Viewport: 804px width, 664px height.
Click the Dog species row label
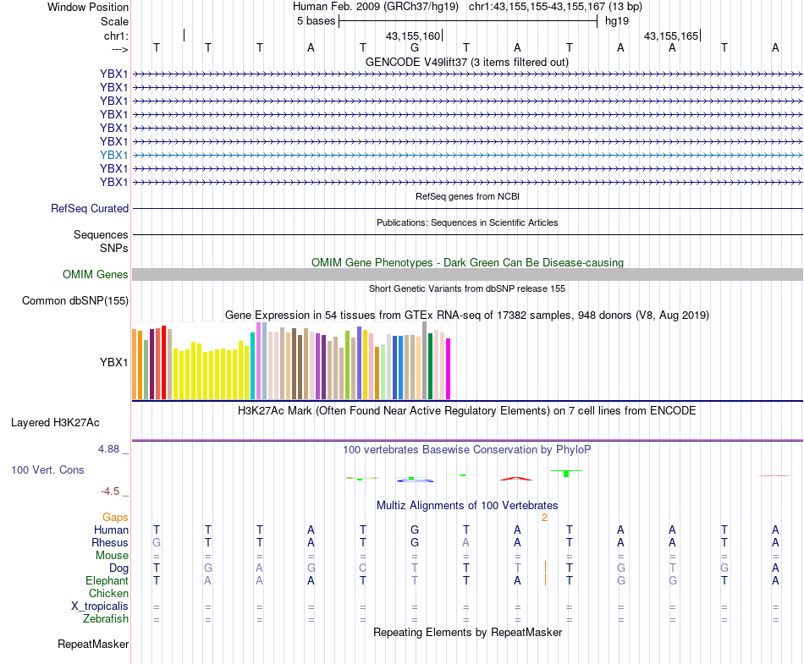point(118,568)
